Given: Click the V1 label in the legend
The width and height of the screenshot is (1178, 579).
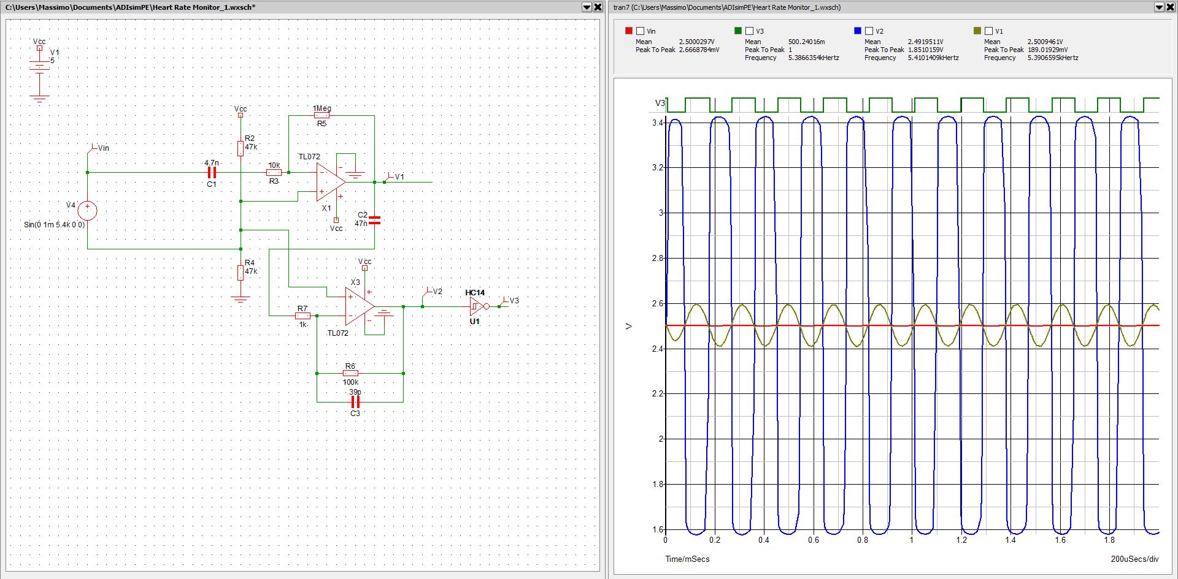Looking at the screenshot, I should tap(1001, 30).
